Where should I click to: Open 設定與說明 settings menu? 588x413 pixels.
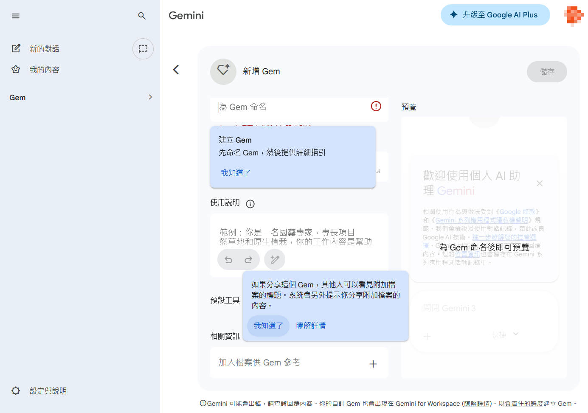(48, 391)
